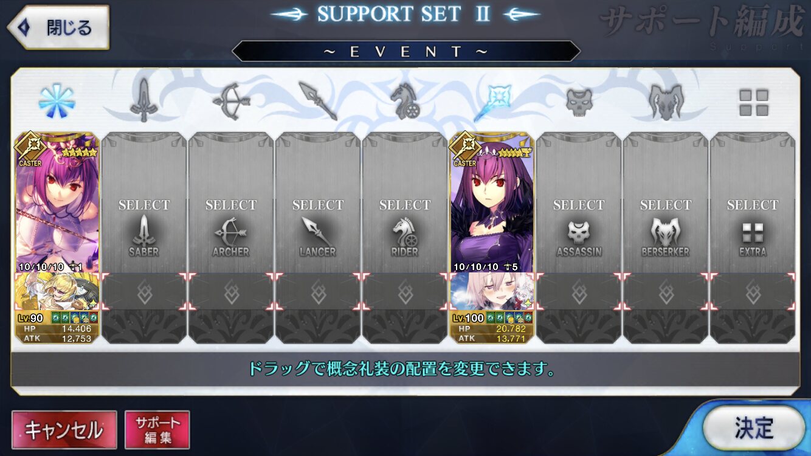Click the キャンセル cancel button
Viewport: 811px width, 456px height.
coord(64,430)
